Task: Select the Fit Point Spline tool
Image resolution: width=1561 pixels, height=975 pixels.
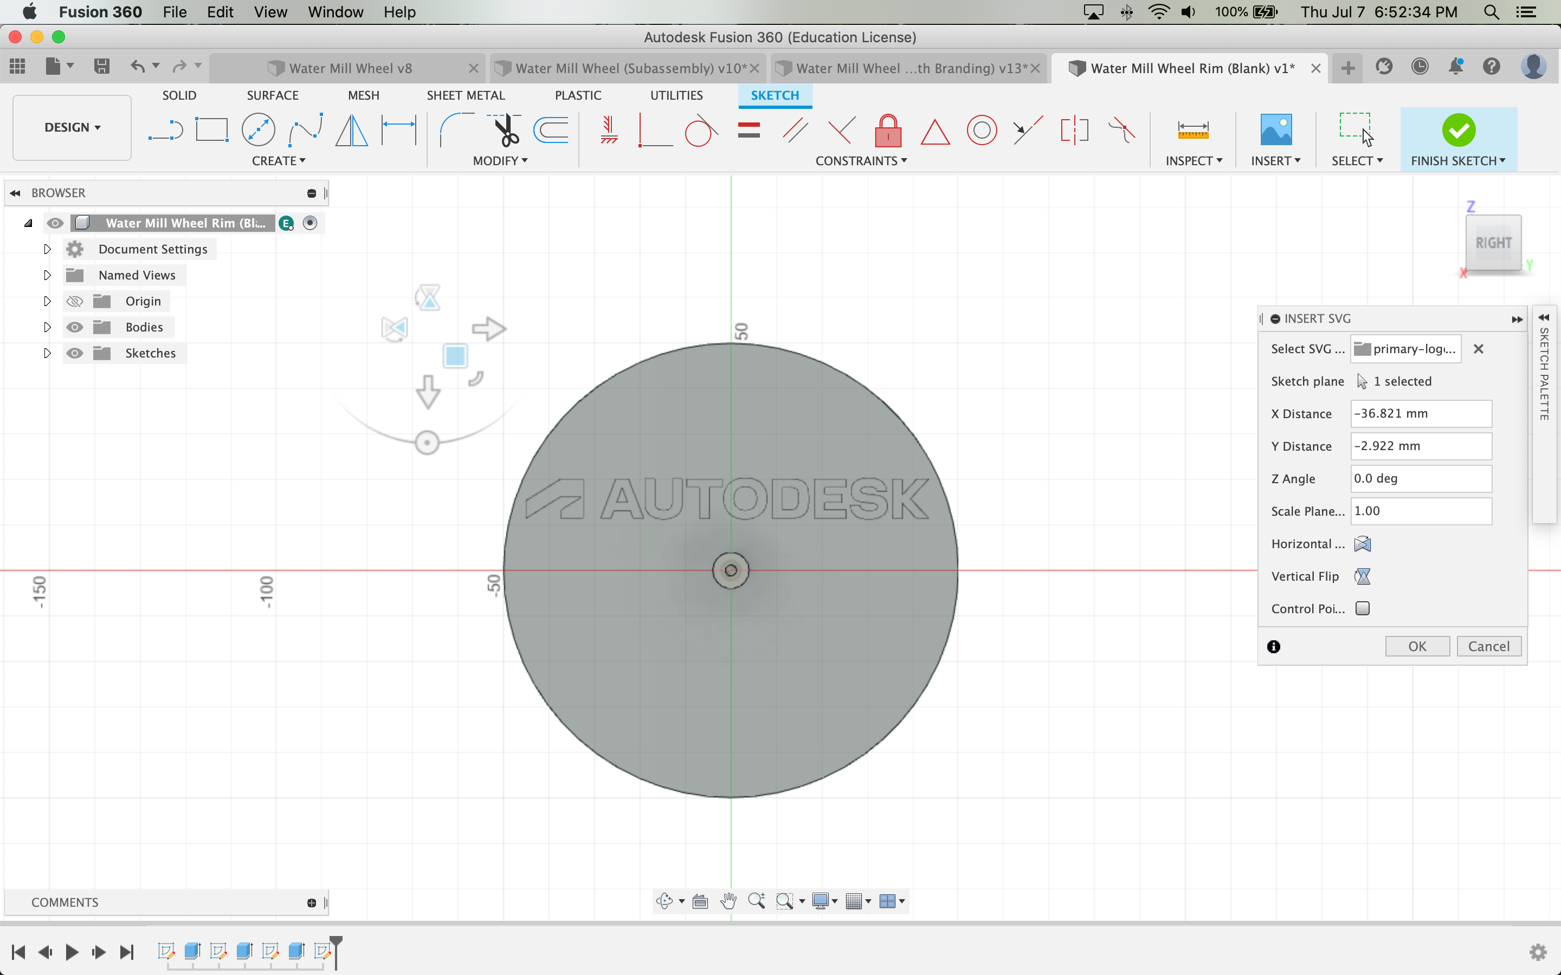Action: 305,129
